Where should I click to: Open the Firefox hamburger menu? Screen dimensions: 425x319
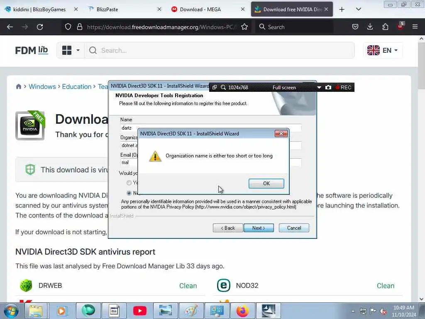click(x=415, y=27)
